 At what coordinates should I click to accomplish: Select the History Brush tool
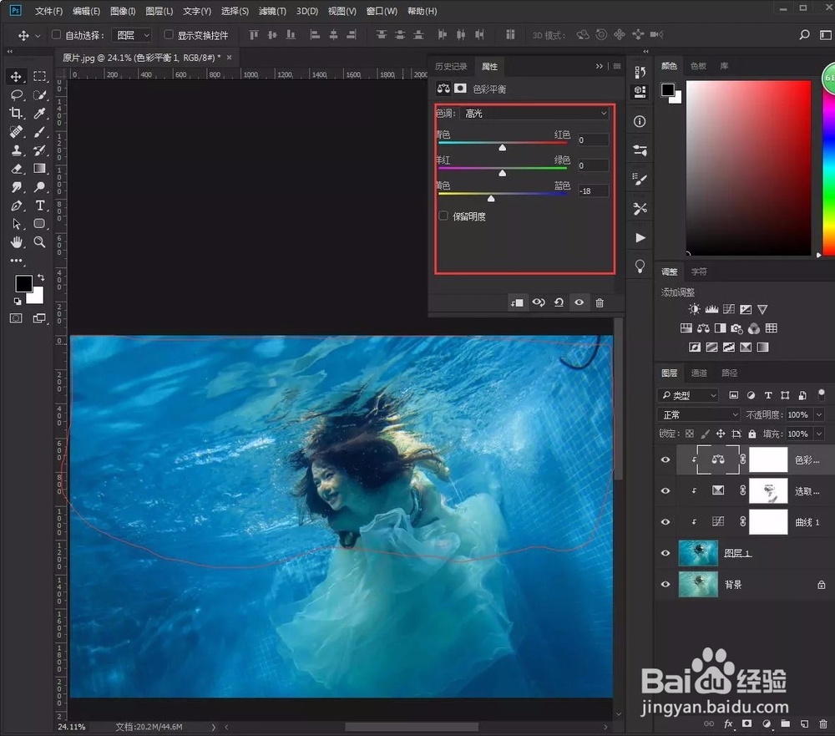[x=39, y=150]
